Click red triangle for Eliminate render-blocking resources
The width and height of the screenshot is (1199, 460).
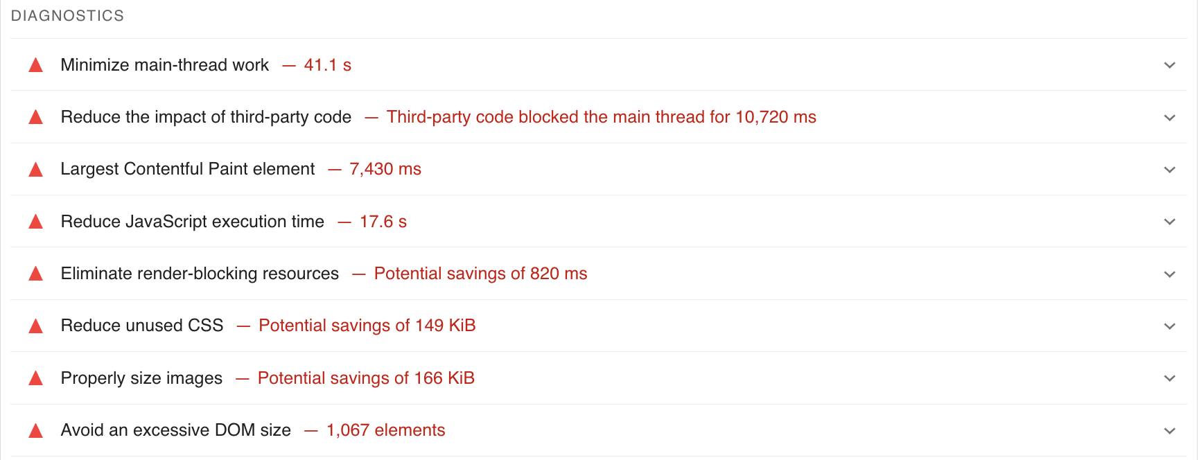[36, 274]
